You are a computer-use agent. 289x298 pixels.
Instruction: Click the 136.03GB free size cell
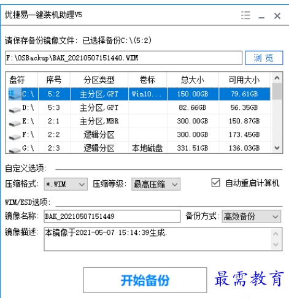click(x=244, y=148)
